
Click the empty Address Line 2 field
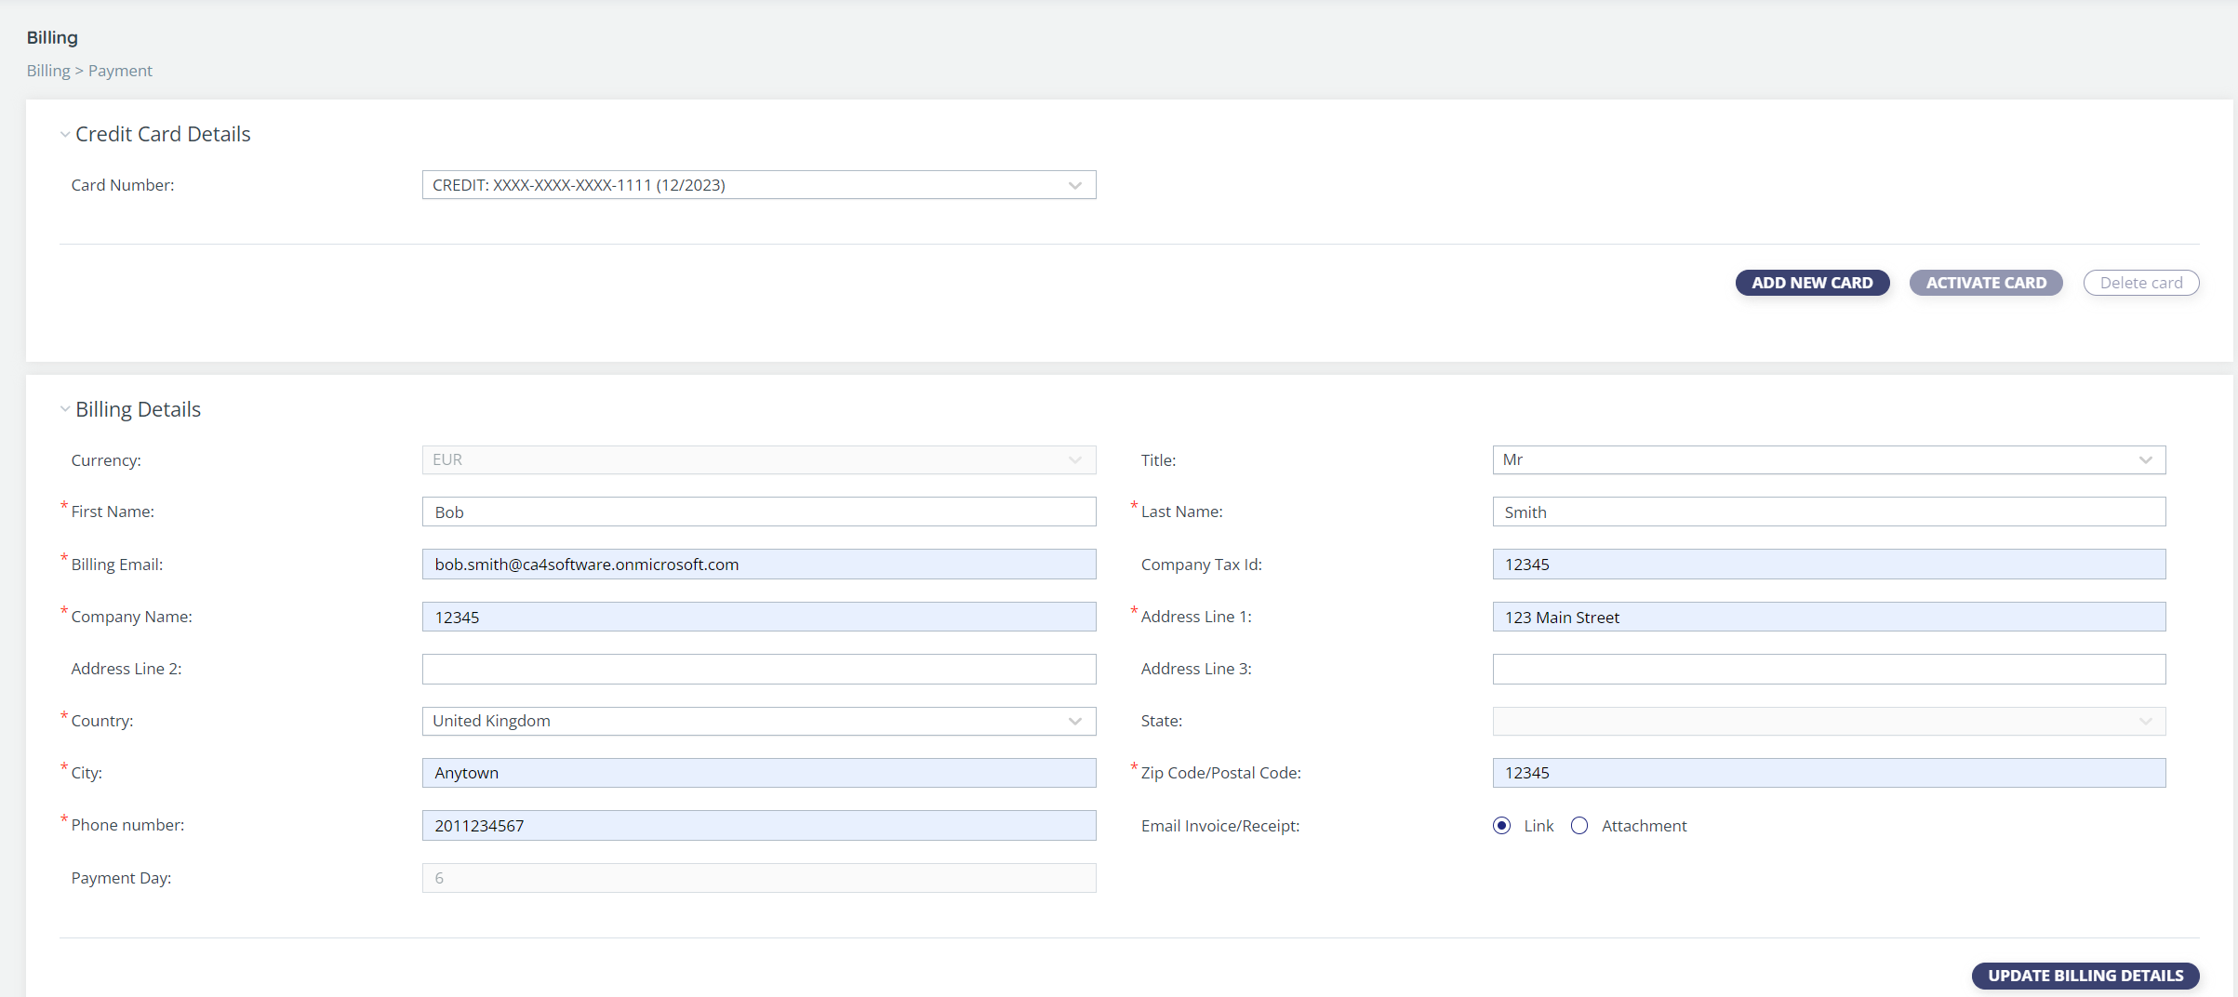coord(758,669)
